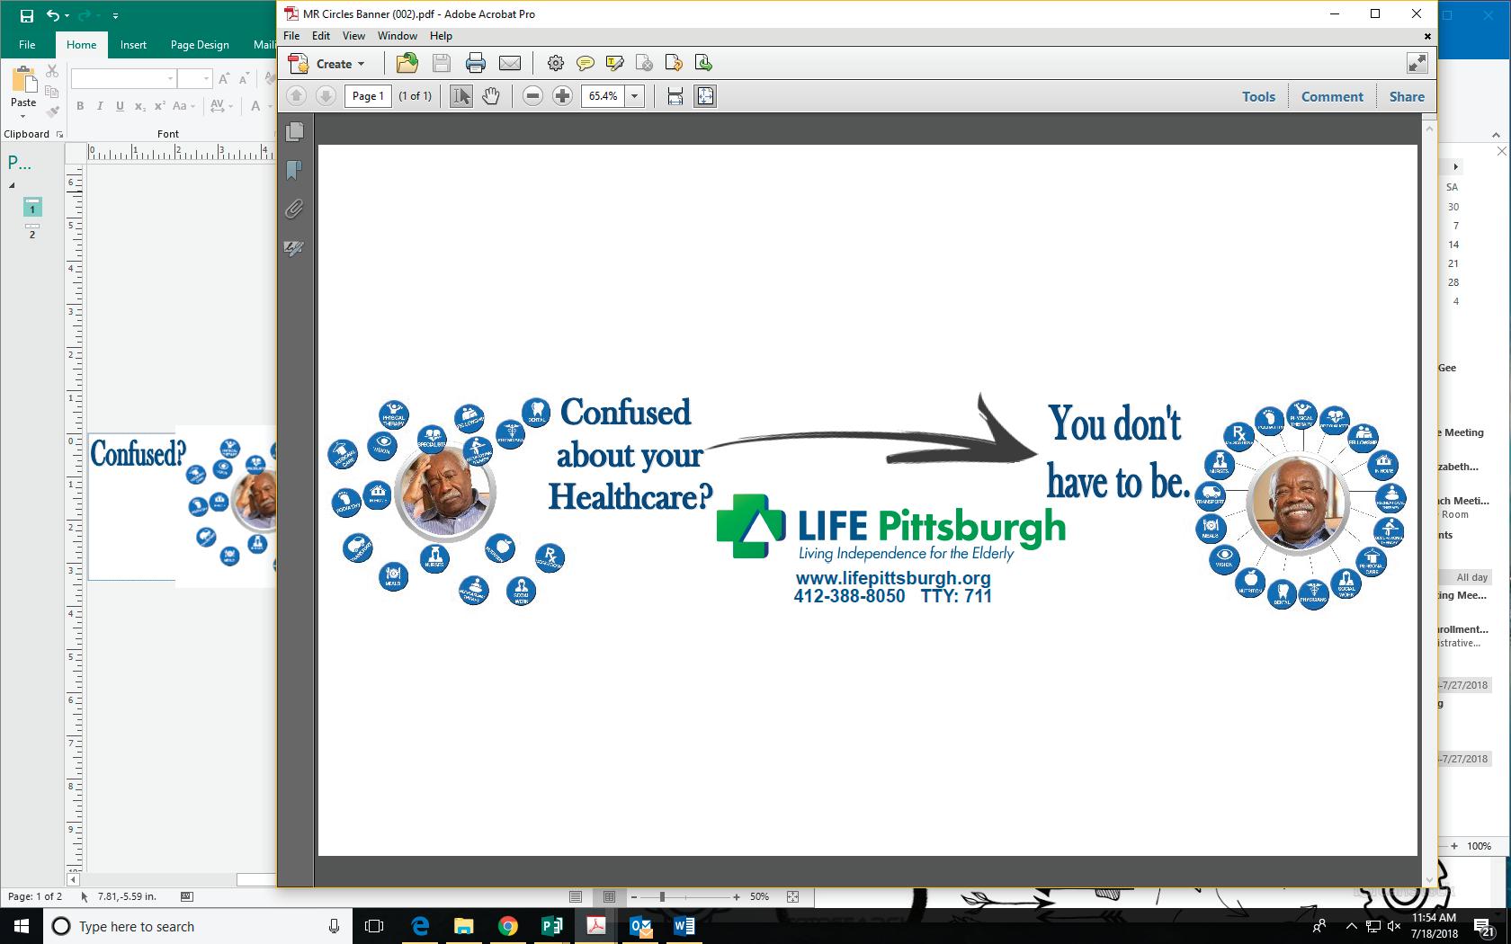The width and height of the screenshot is (1511, 944).
Task: Open Signatures panel in Acrobat sidebar
Action: [x=294, y=248]
